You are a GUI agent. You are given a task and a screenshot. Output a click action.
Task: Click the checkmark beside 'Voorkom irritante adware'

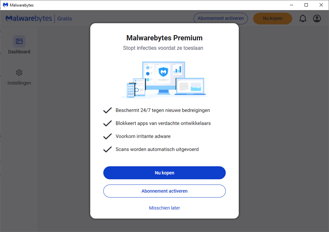tap(107, 136)
